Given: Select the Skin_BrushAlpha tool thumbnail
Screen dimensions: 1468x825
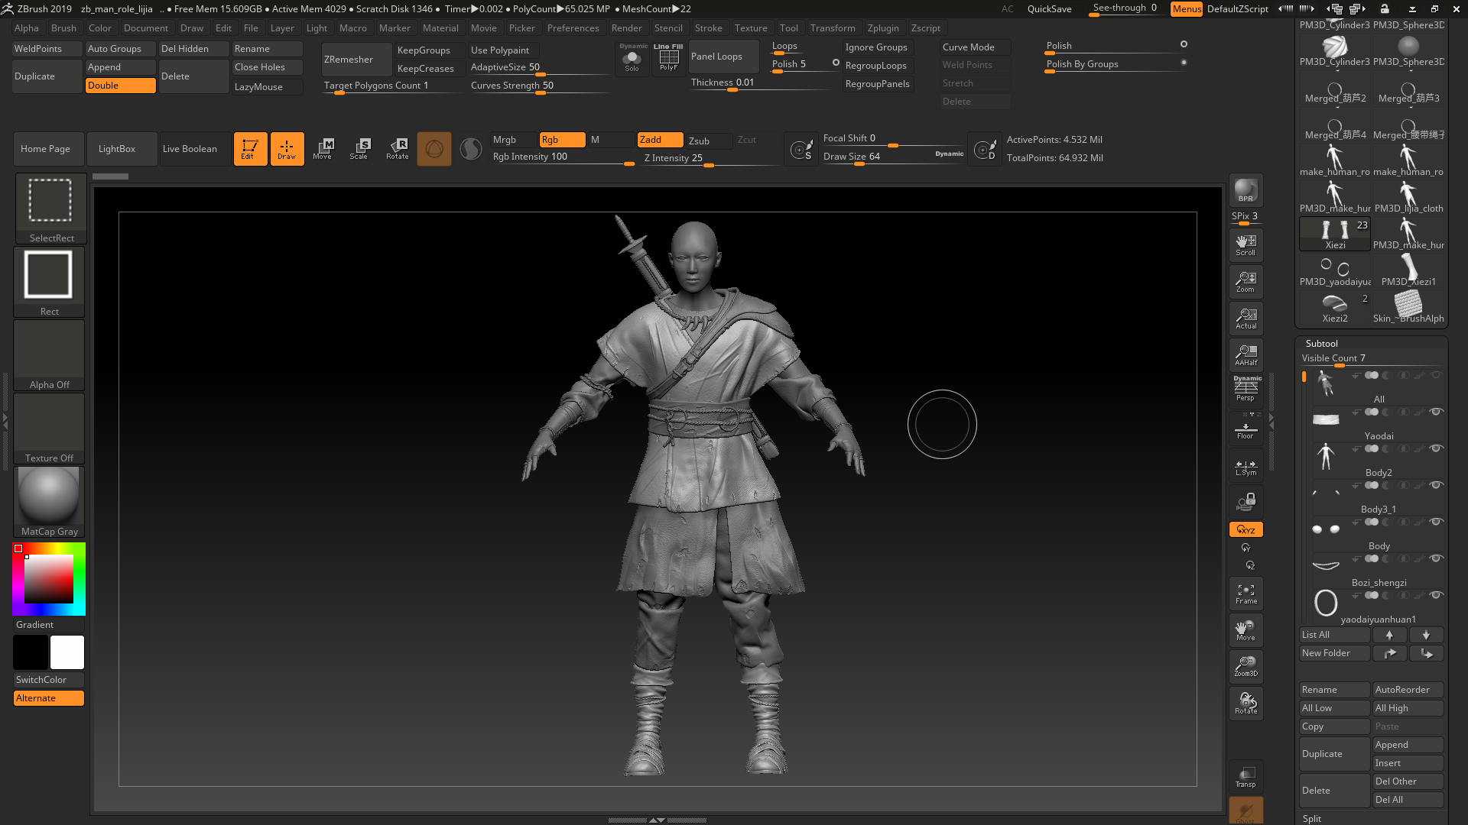Looking at the screenshot, I should (x=1408, y=307).
